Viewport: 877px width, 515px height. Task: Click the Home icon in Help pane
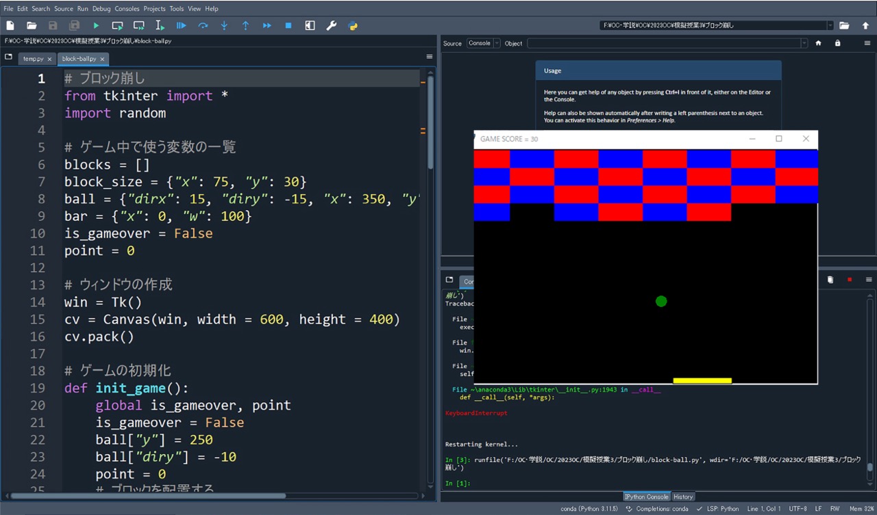click(818, 42)
